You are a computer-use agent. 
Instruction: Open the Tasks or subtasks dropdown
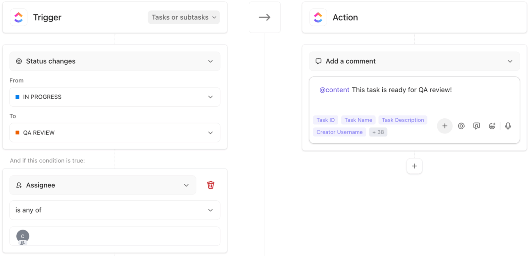184,17
